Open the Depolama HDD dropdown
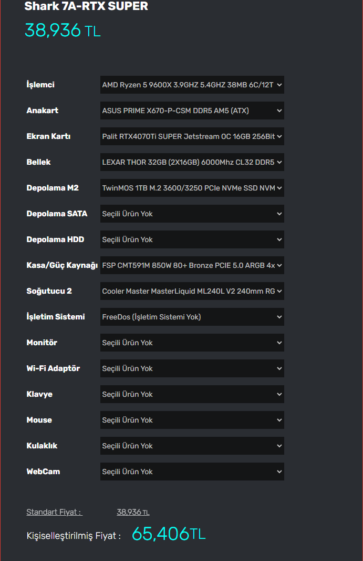363x561 pixels. click(192, 239)
